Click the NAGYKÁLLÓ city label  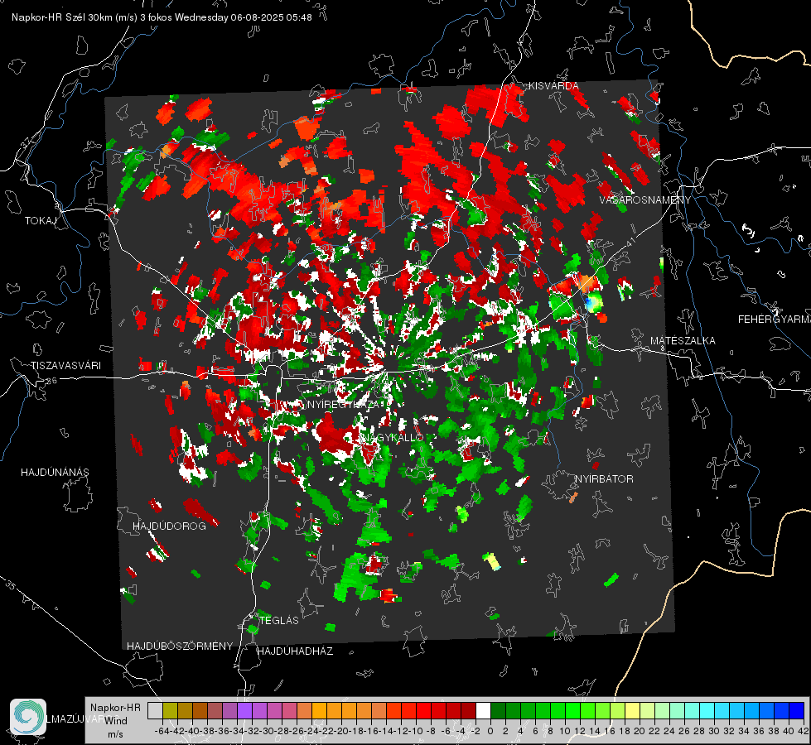[393, 437]
